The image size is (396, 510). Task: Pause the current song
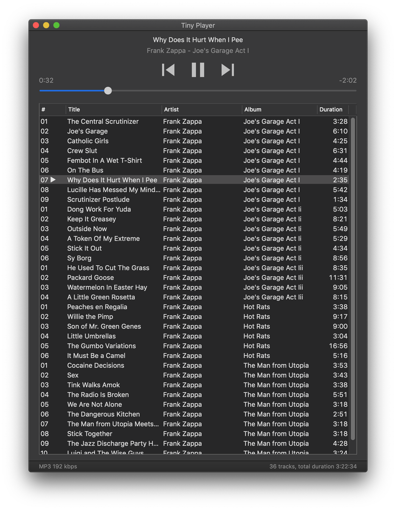198,70
